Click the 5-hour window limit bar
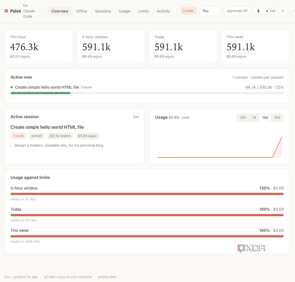Image resolution: width=295 pixels, height=282 pixels. pos(147,194)
